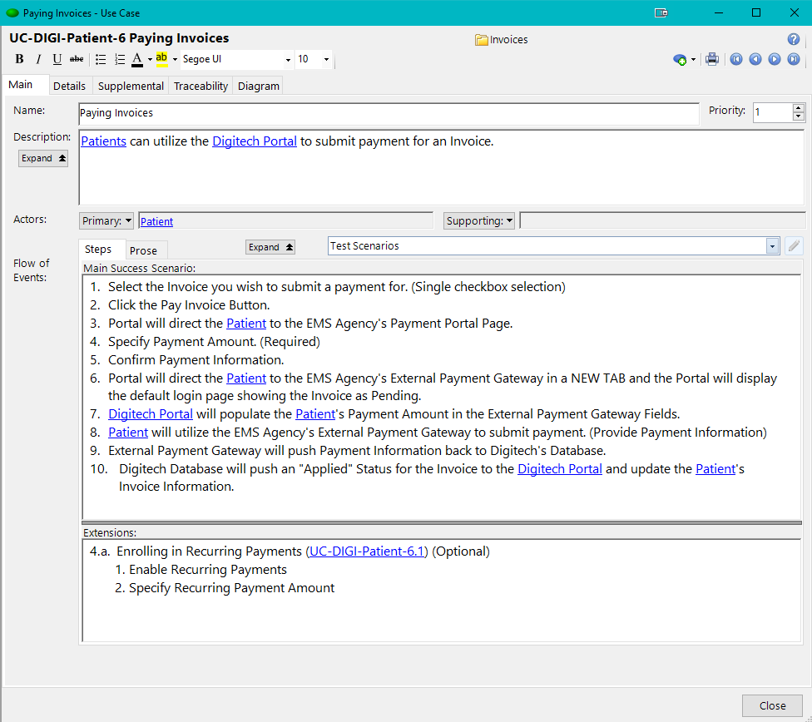Viewport: 812px width, 722px height.
Task: Switch to the Main tab
Action: tap(21, 84)
